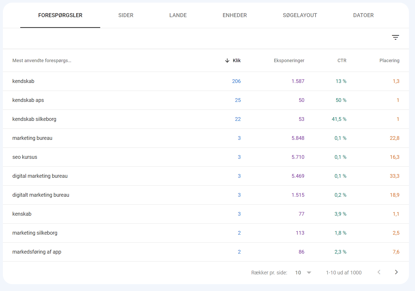The width and height of the screenshot is (415, 291).
Task: Click the 113 impressions value
Action: pyautogui.click(x=300, y=233)
